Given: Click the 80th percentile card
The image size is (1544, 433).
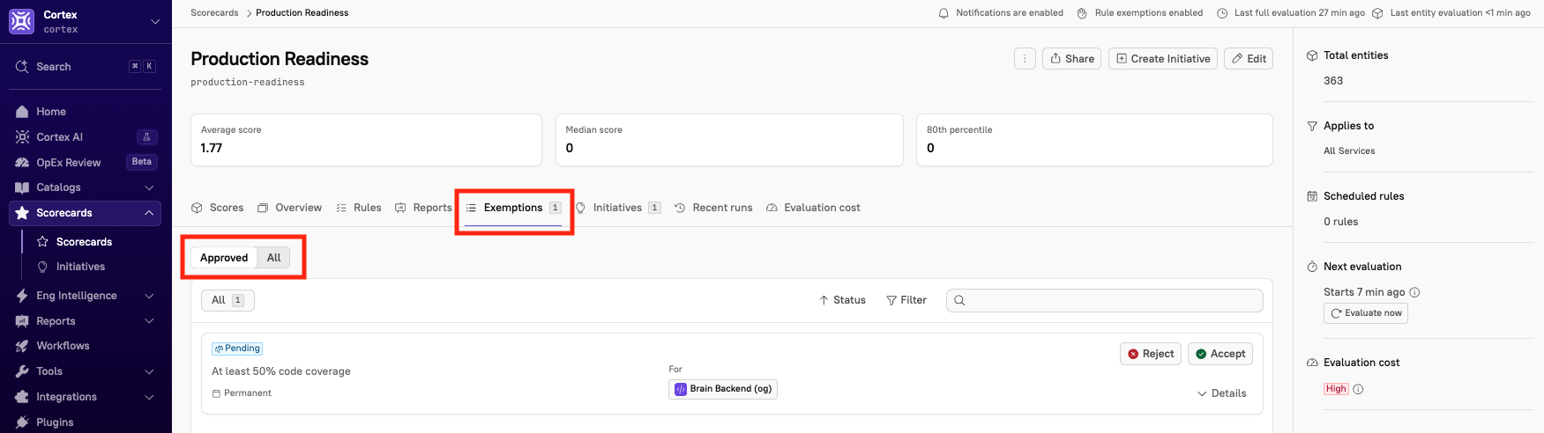Looking at the screenshot, I should [x=1094, y=140].
